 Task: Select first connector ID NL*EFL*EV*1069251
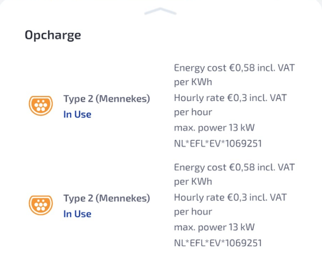[x=218, y=143]
